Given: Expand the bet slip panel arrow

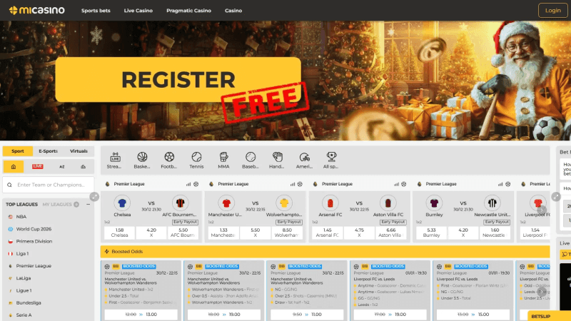Looking at the screenshot, I should click(x=556, y=197).
